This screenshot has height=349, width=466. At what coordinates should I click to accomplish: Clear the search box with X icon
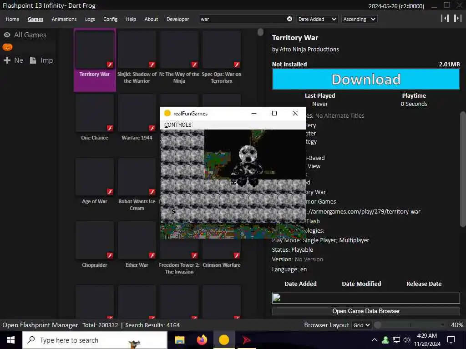[289, 19]
